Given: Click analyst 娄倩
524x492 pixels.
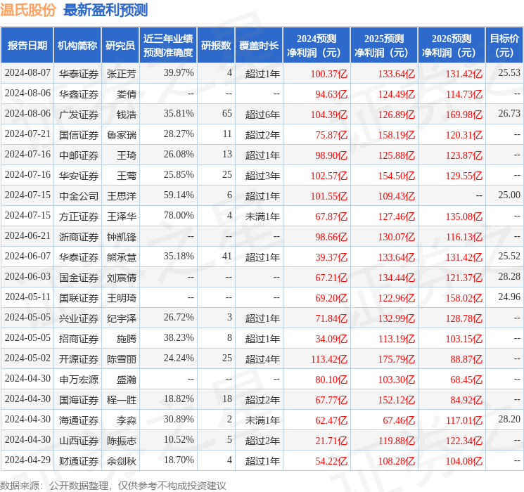Looking at the screenshot, I should coord(127,94).
